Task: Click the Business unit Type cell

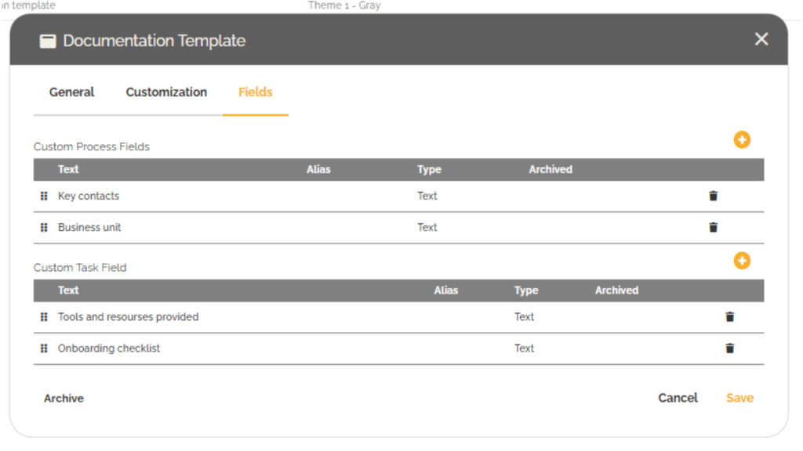Action: 427,228
